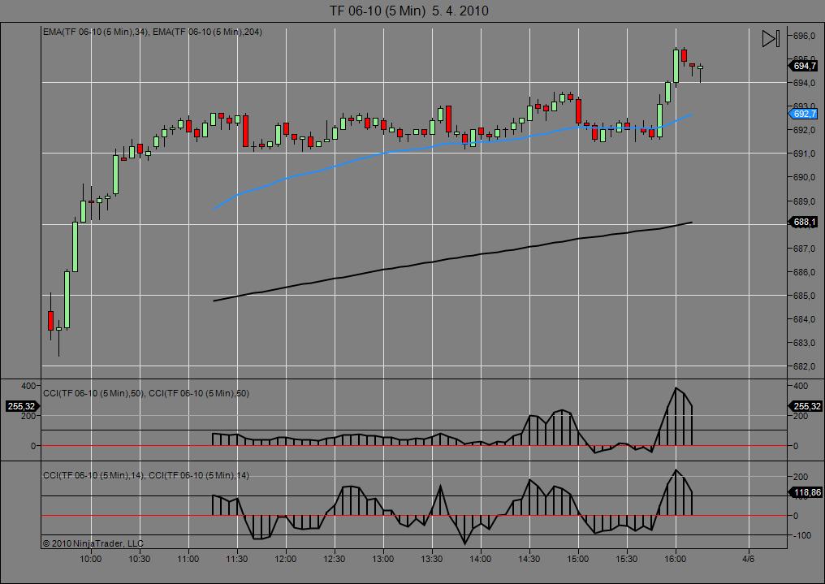Click the 11:30 time axis label
The height and width of the screenshot is (584, 825).
pos(237,559)
